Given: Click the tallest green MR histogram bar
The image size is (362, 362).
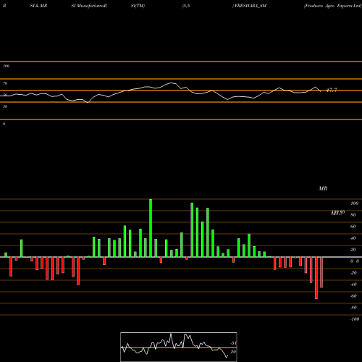Looking at the screenshot, I should 151,228.
